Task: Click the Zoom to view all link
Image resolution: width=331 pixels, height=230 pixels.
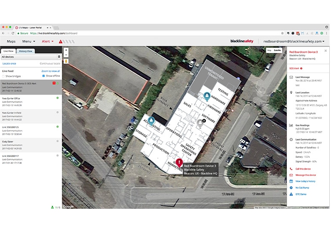Action: point(51,70)
